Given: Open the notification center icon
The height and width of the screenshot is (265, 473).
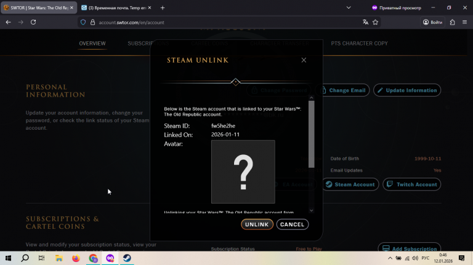Looking at the screenshot, I should pos(461,258).
